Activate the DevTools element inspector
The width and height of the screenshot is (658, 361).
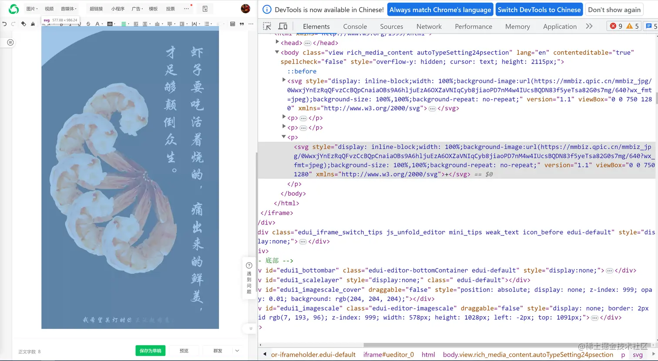point(267,26)
